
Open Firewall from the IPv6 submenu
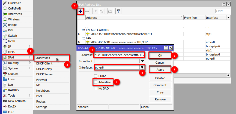41,80
